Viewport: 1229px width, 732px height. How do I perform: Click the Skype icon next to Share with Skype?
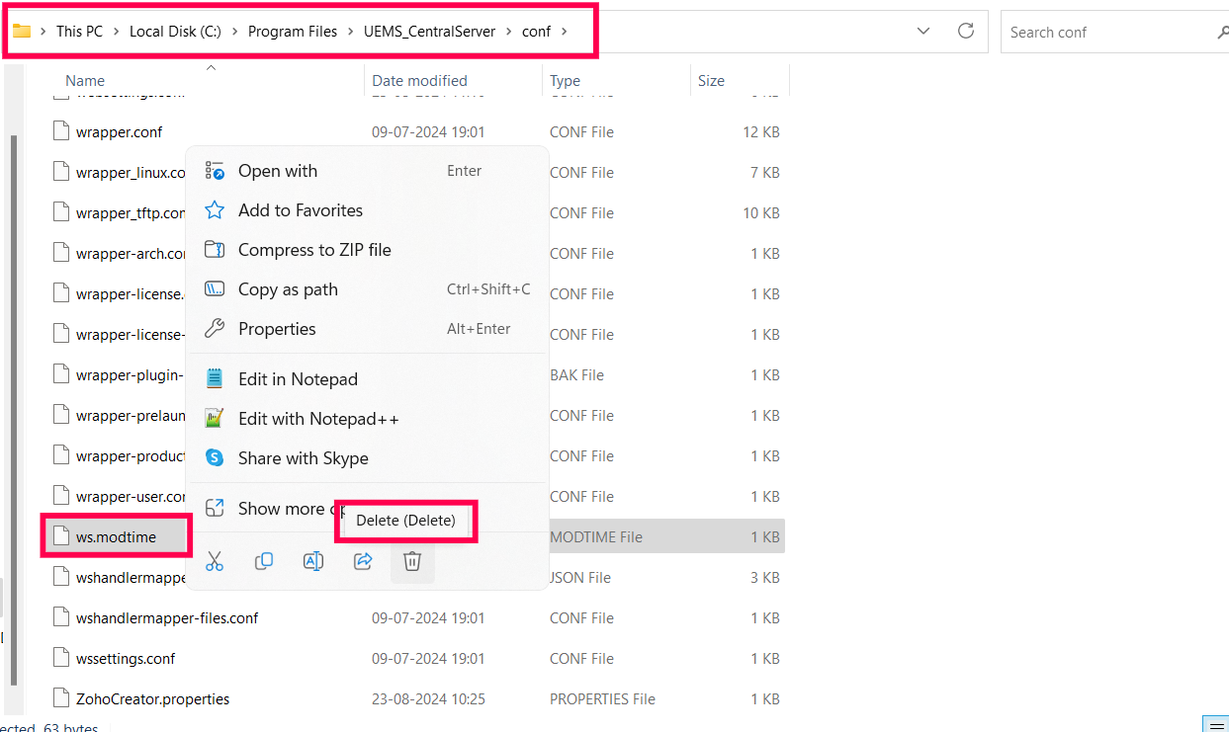[x=215, y=457]
